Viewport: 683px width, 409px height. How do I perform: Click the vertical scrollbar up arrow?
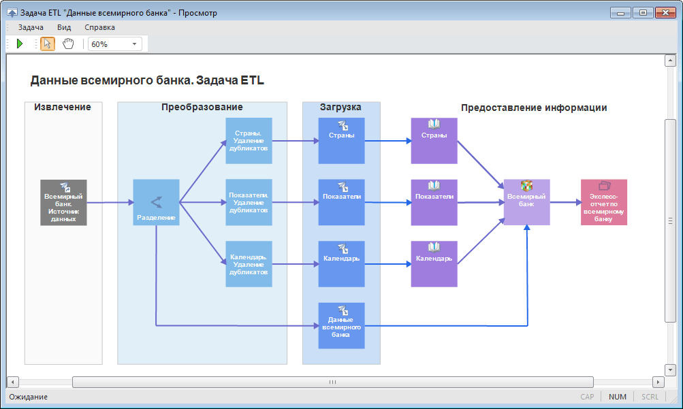pos(670,61)
